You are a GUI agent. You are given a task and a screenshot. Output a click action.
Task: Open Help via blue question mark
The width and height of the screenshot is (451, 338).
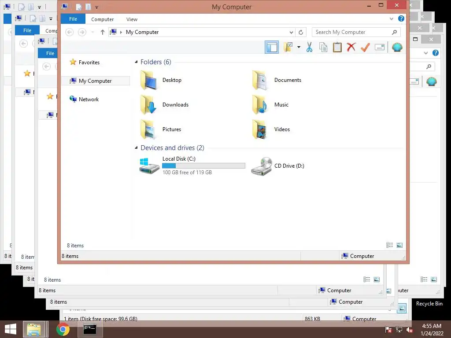click(401, 18)
